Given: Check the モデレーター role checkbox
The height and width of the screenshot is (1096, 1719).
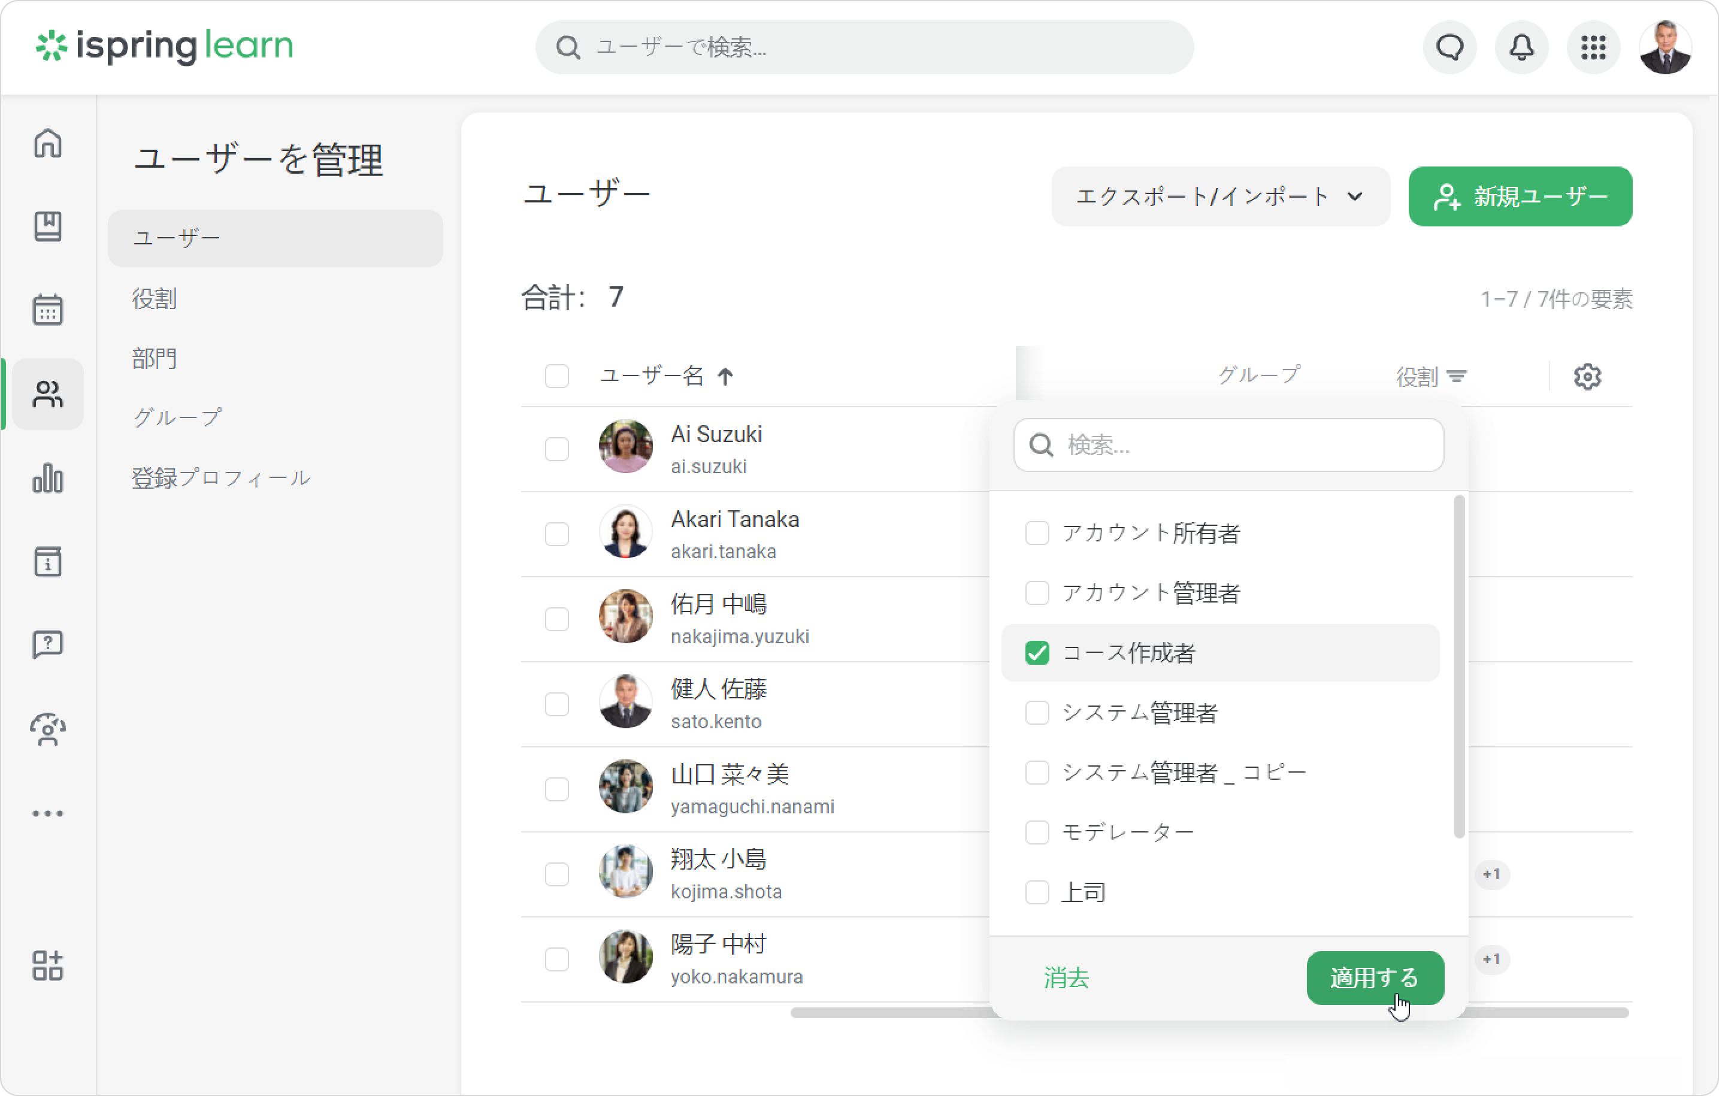Looking at the screenshot, I should pyautogui.click(x=1037, y=832).
